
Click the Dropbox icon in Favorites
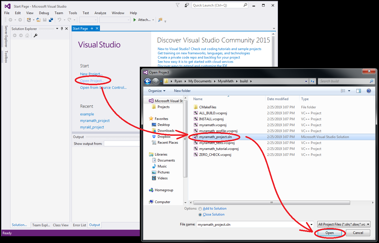pos(154,137)
